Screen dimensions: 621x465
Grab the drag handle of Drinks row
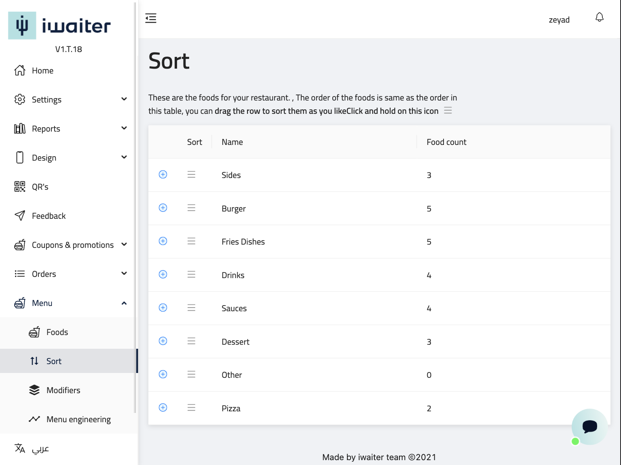(191, 274)
